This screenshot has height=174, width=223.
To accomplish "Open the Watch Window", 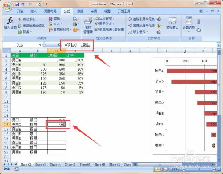I will (172, 23).
